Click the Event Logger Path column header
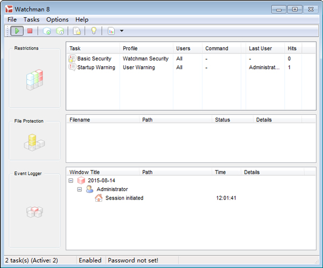 point(175,172)
